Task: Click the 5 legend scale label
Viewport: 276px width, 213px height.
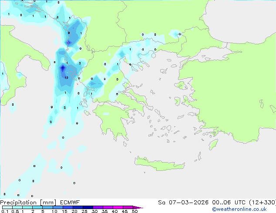Action: [x=43, y=211]
